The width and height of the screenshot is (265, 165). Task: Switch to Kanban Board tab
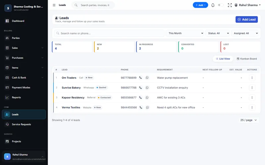pyautogui.click(x=246, y=59)
